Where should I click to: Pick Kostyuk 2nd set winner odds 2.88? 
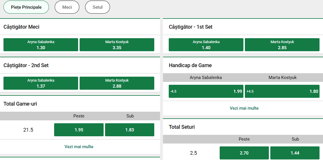pos(117,83)
